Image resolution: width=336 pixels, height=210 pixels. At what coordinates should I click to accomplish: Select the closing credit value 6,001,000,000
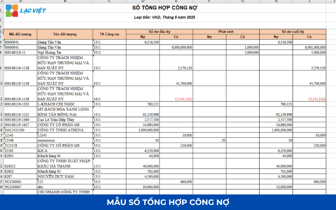[x=310, y=47]
